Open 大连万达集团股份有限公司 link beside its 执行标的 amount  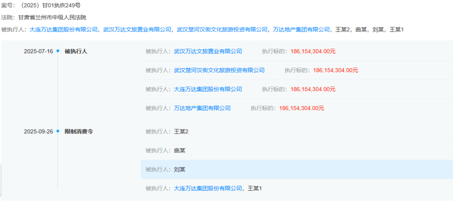[208, 89]
